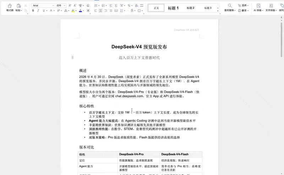Click the subtitle '迈入百万上下文普惠时代'
Screen dimensions: 284x175
coord(139,58)
